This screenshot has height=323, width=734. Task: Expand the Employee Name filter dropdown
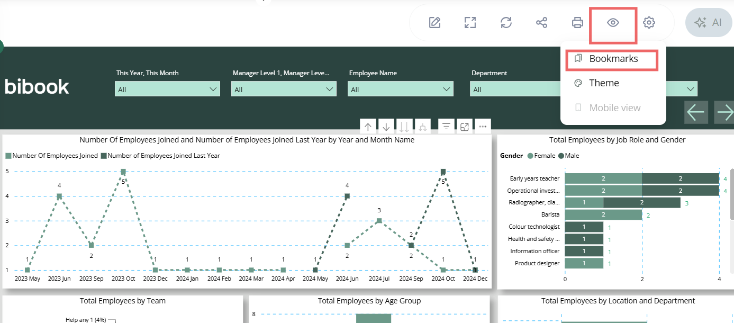400,89
